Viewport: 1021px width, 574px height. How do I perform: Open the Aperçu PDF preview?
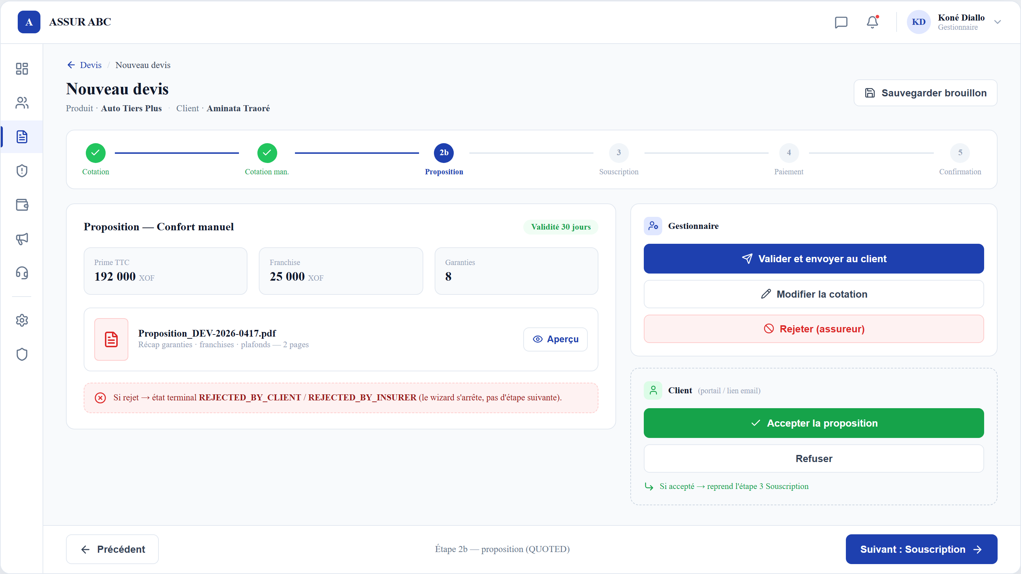(x=555, y=339)
